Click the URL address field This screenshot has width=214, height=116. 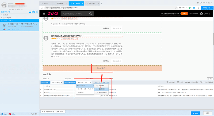point(109,8)
